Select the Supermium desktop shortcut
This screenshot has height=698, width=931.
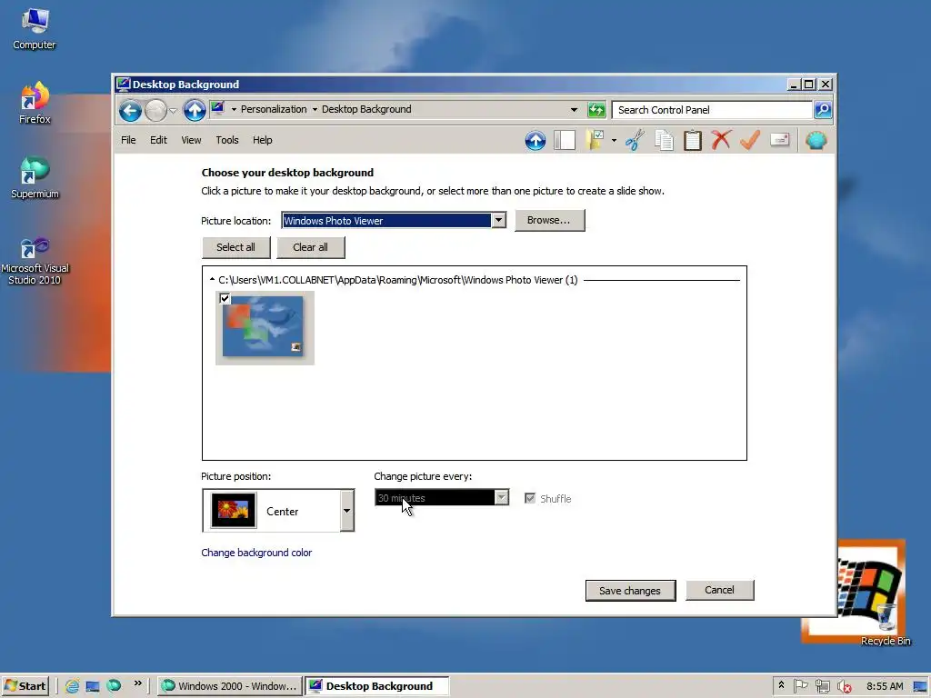pyautogui.click(x=35, y=177)
